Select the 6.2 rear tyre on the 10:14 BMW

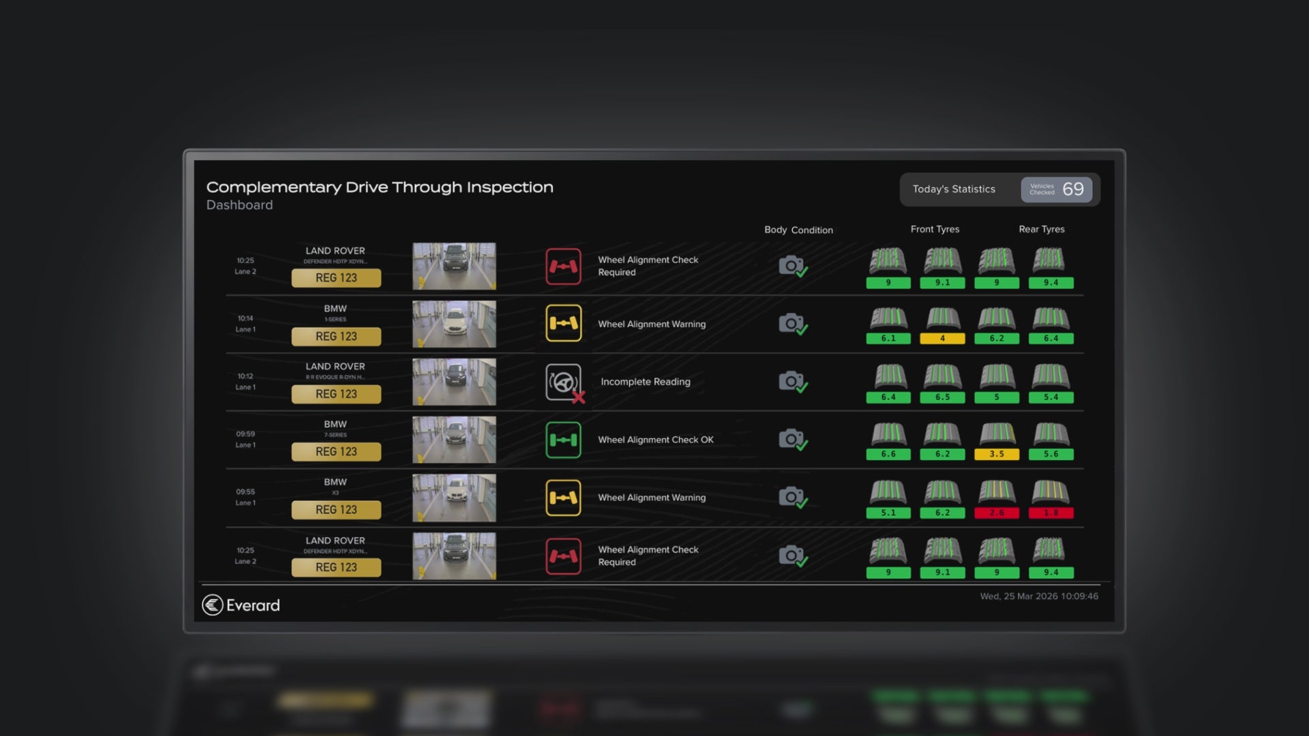[997, 325]
